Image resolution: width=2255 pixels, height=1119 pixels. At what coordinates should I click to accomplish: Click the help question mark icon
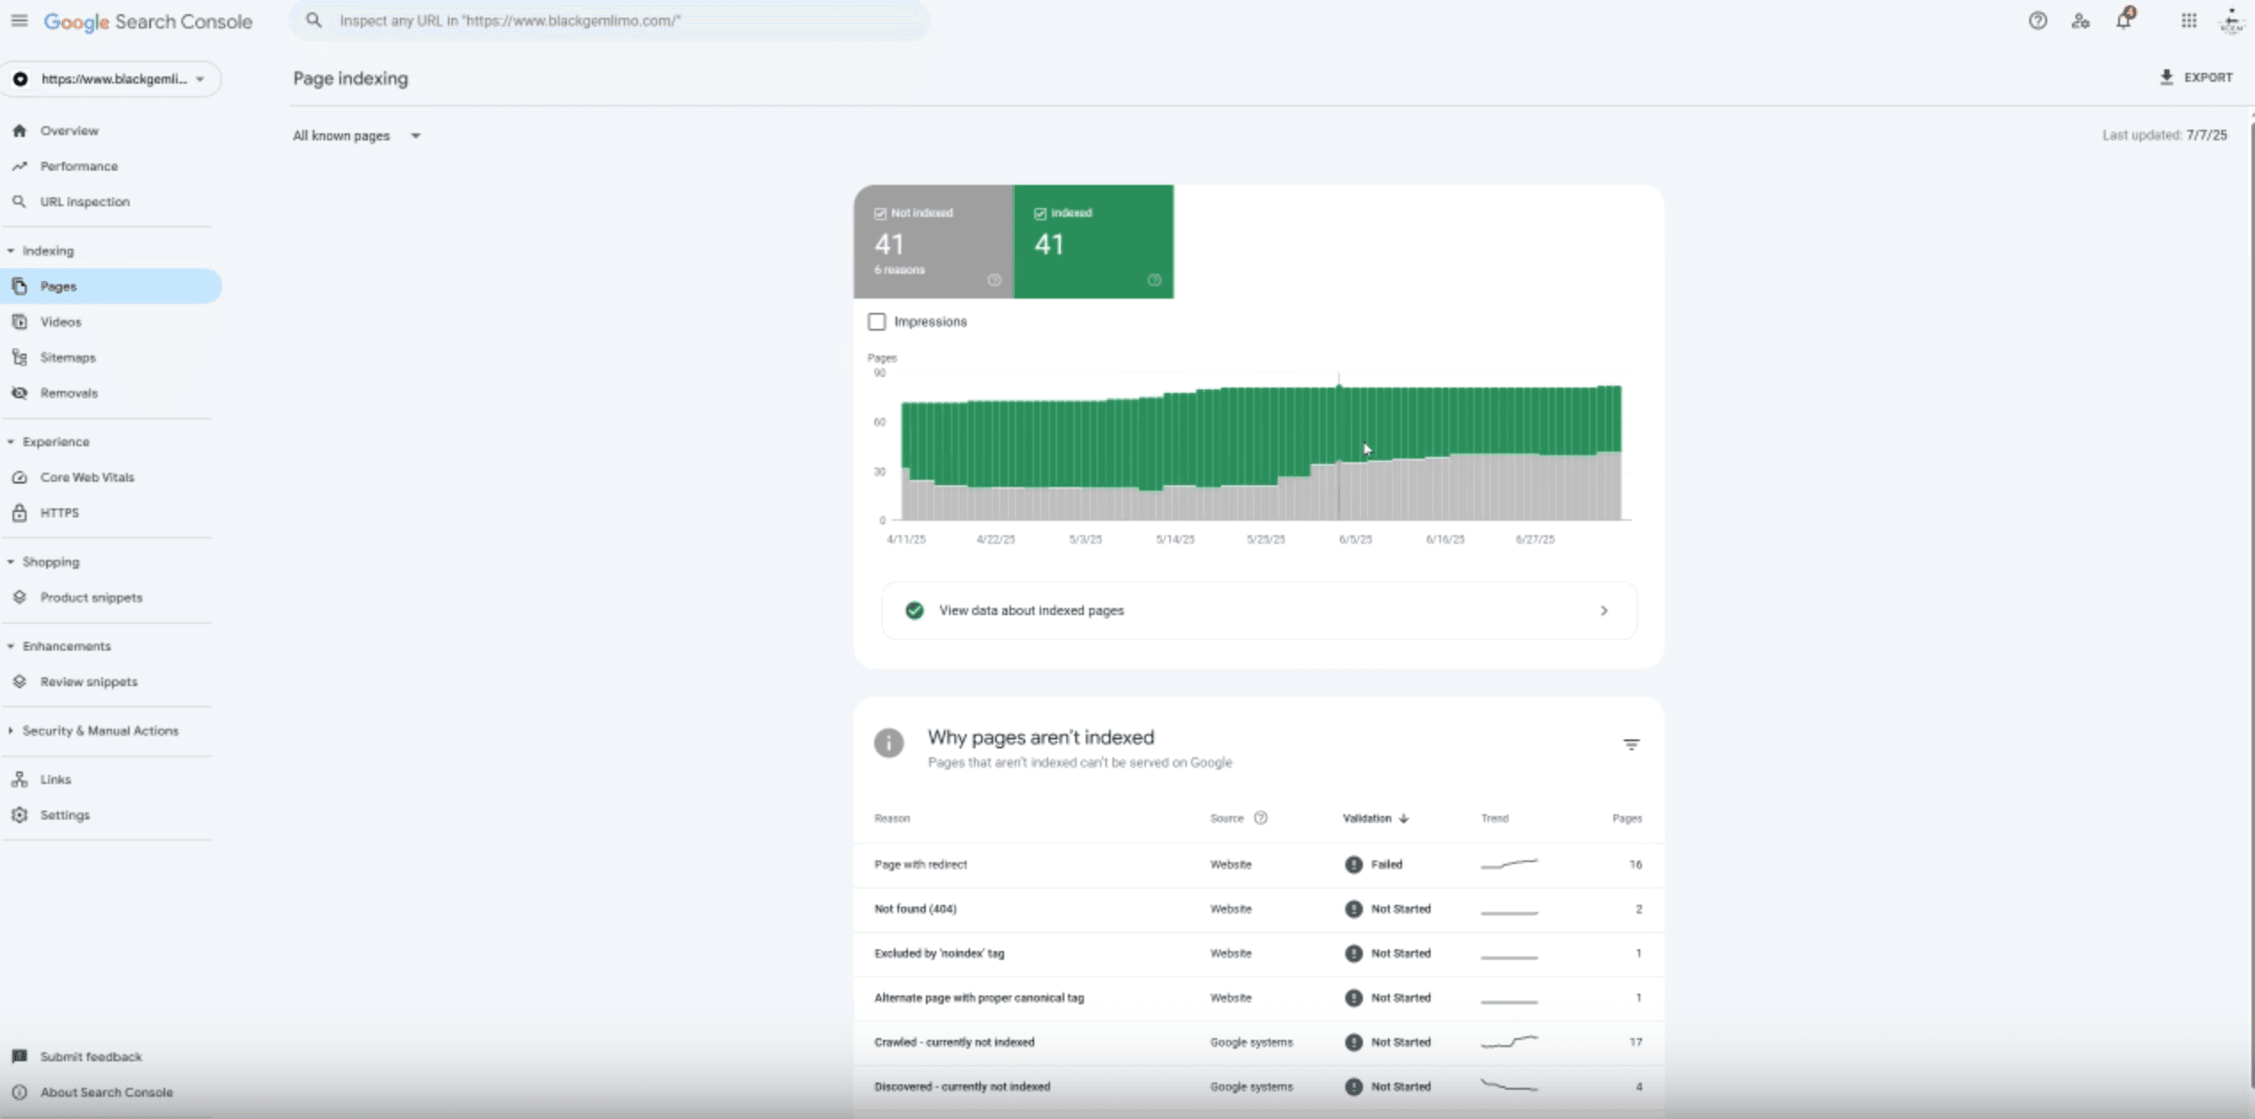2037,20
